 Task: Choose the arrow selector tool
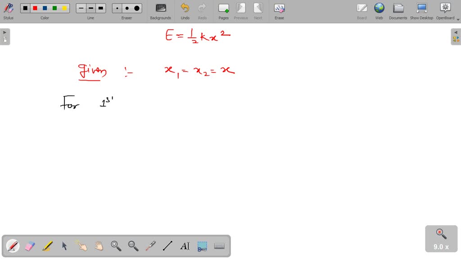pos(64,246)
